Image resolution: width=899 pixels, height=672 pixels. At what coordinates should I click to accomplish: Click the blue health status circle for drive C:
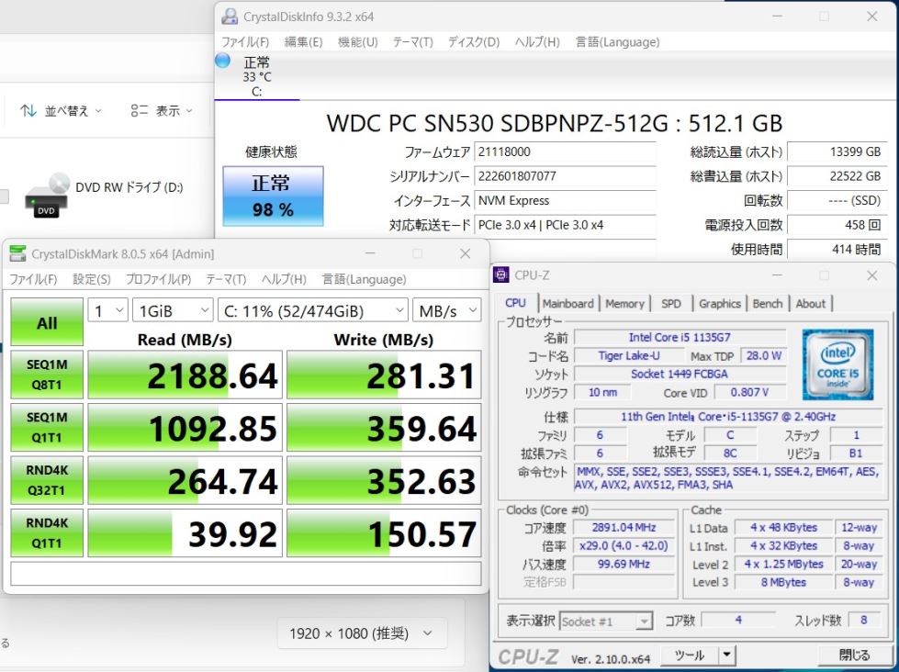tap(222, 61)
